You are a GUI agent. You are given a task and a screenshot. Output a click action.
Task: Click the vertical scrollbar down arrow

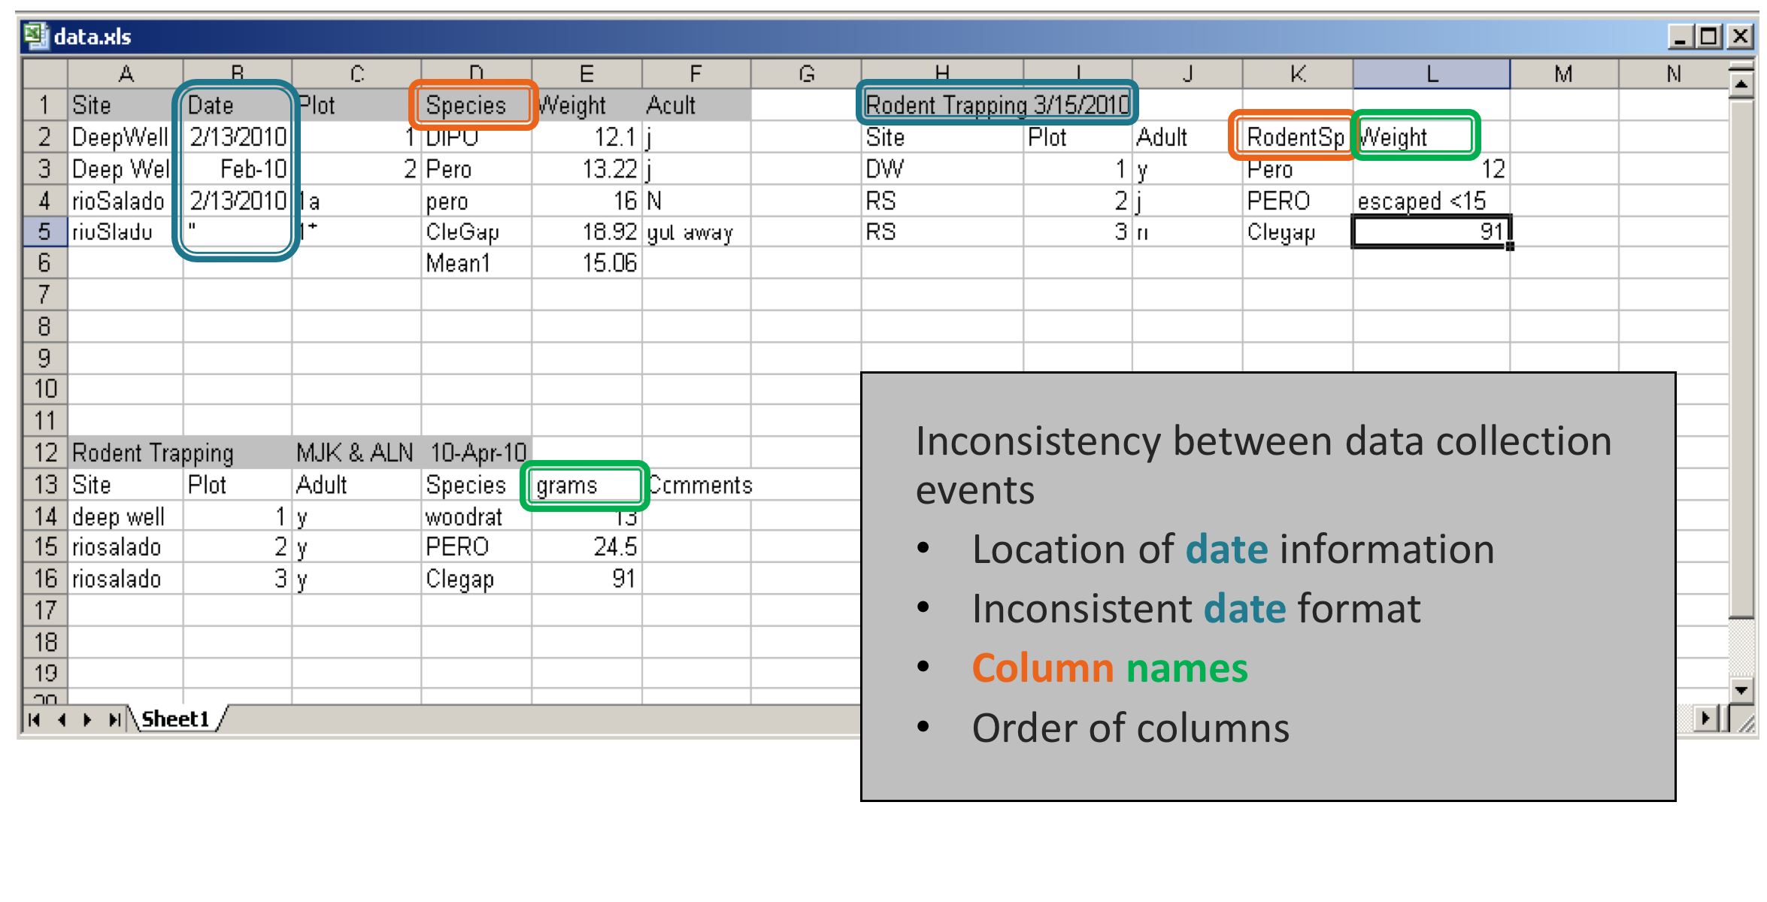pyautogui.click(x=1741, y=689)
